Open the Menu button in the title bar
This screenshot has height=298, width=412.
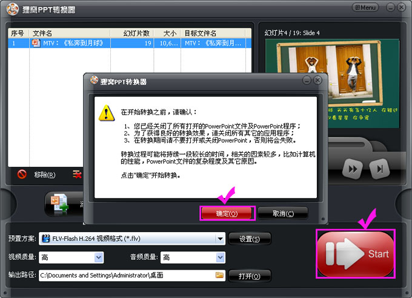(365, 7)
